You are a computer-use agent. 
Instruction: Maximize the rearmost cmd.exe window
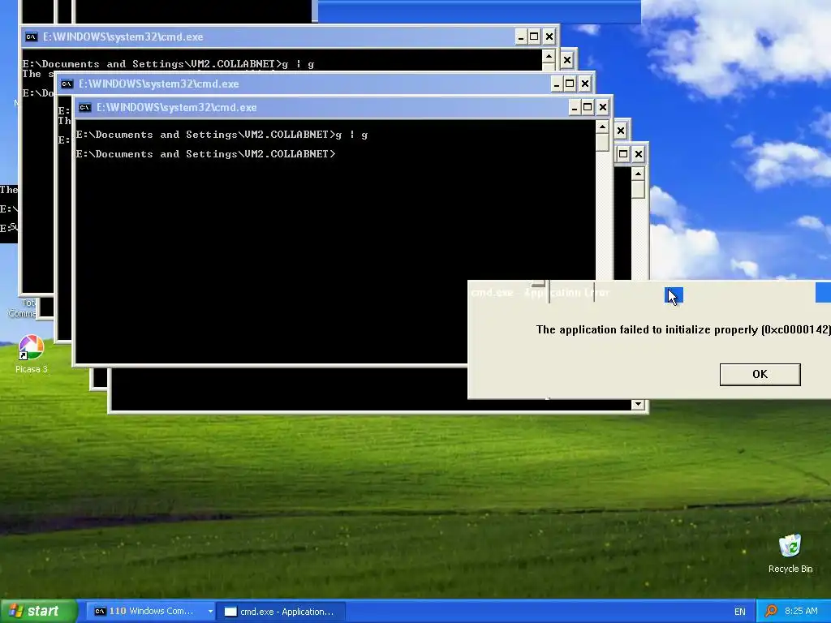(x=534, y=37)
